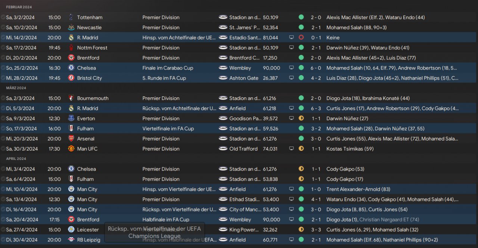Click the played checkmark beside Di, 30/4/2024

pyautogui.click(x=3, y=240)
